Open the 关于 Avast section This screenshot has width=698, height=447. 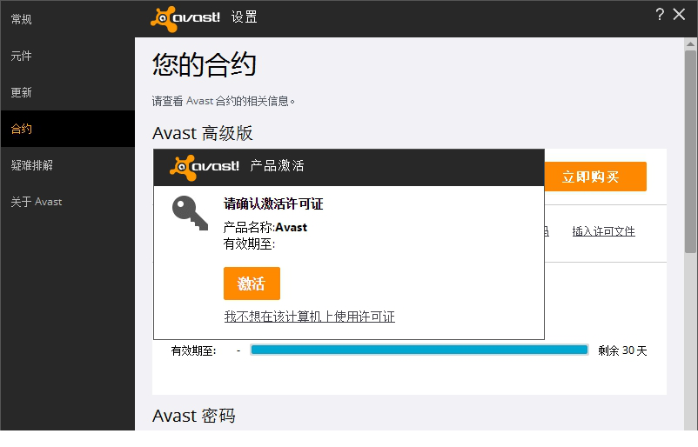click(x=67, y=202)
